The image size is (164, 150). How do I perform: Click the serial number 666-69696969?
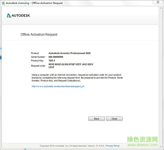[56, 57]
